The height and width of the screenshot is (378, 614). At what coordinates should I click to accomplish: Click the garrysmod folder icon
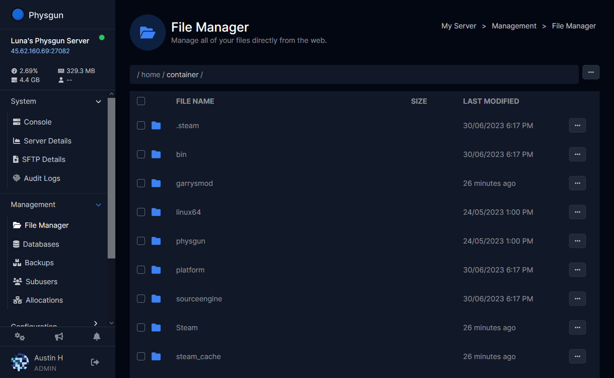pos(156,183)
